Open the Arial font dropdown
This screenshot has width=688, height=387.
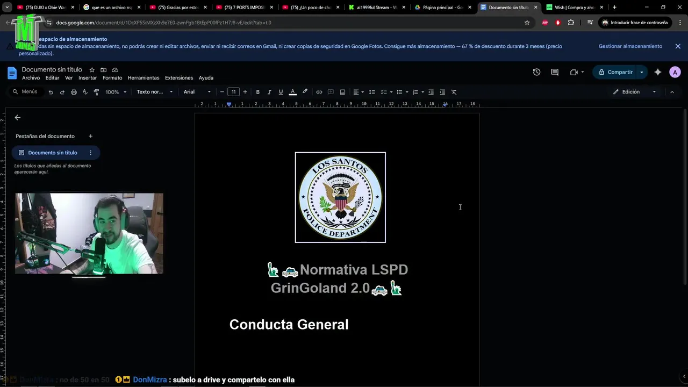pyautogui.click(x=197, y=92)
